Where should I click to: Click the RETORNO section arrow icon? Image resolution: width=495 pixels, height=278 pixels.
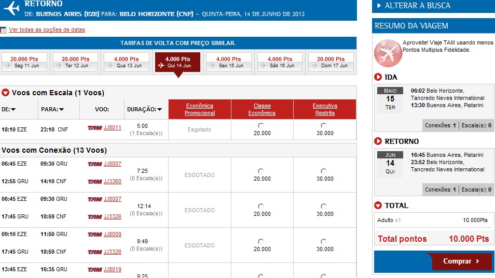click(378, 141)
